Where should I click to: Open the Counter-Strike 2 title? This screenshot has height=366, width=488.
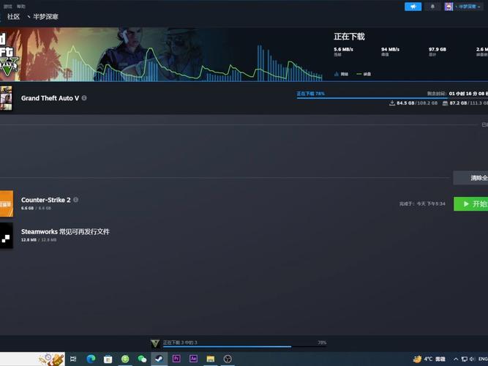click(x=46, y=200)
